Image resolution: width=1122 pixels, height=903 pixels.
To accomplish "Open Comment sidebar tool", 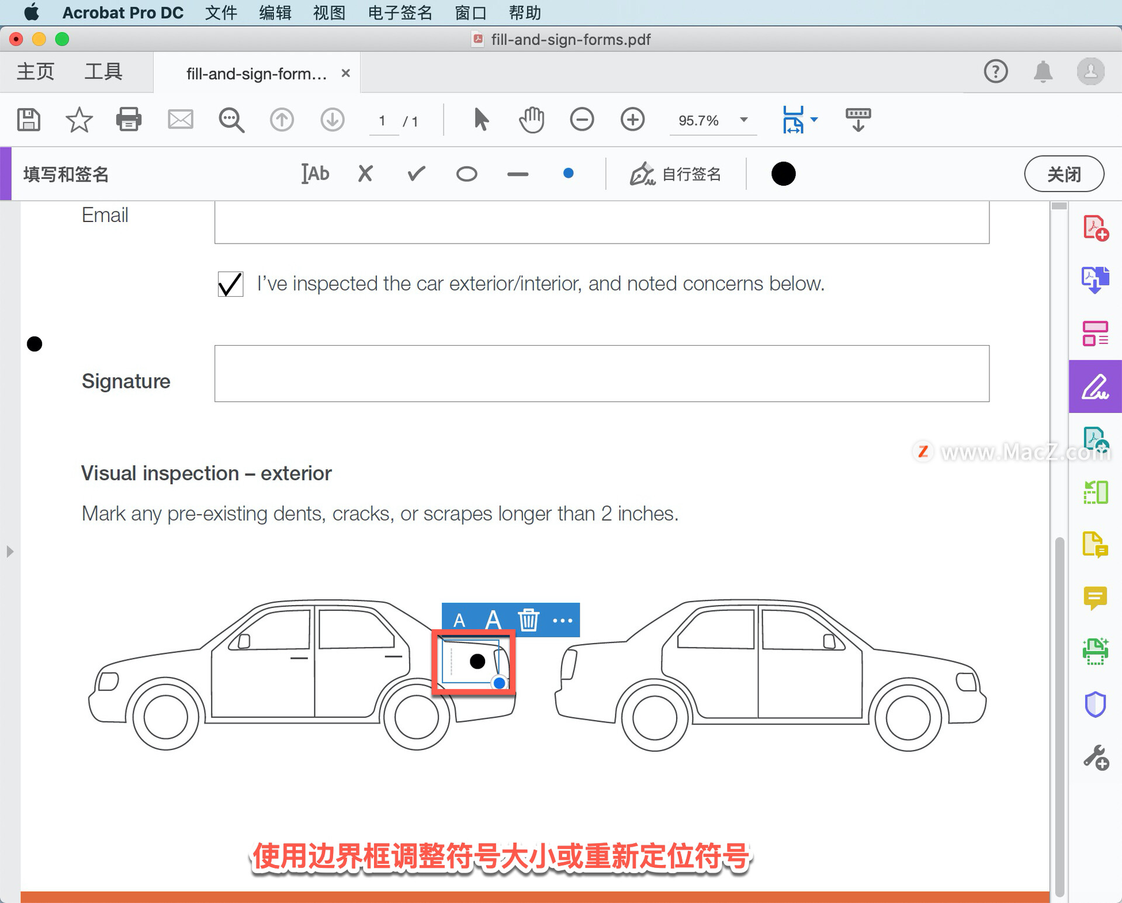I will [x=1095, y=598].
